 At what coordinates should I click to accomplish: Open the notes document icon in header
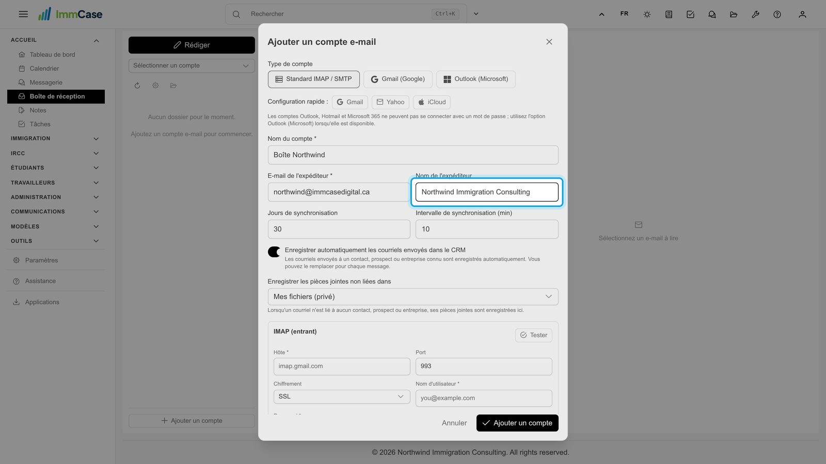point(669,14)
